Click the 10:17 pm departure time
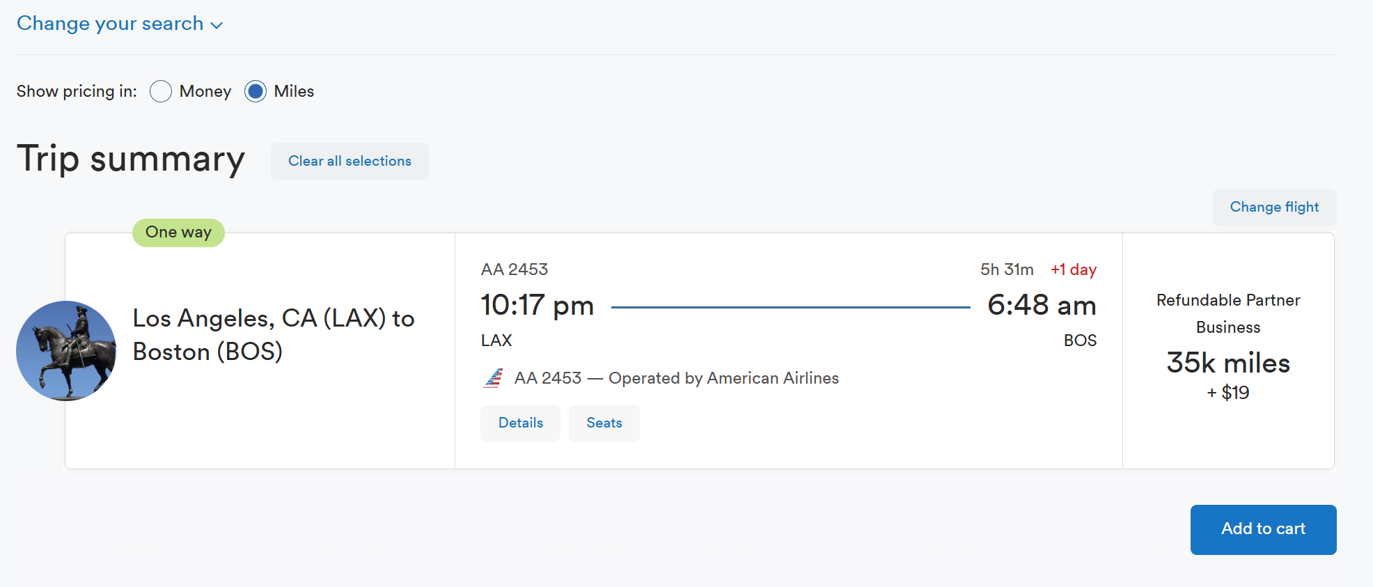 tap(537, 306)
